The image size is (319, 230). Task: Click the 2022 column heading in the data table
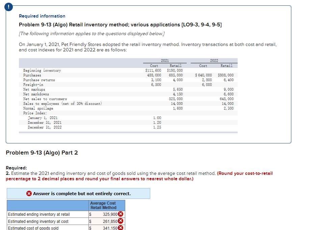point(214,61)
